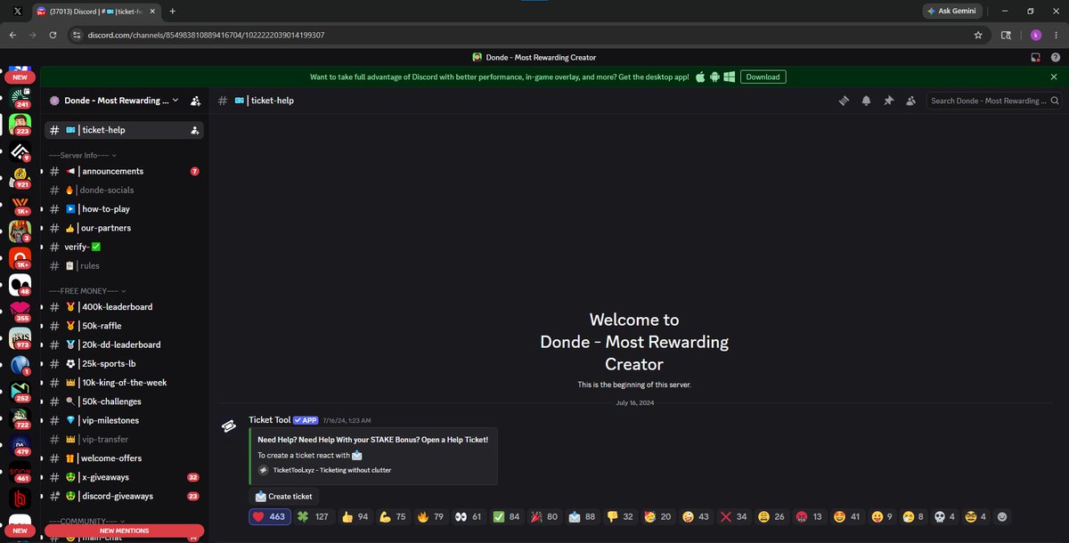The height and width of the screenshot is (543, 1069).
Task: Open server icon with 48 badge
Action: pos(20,285)
